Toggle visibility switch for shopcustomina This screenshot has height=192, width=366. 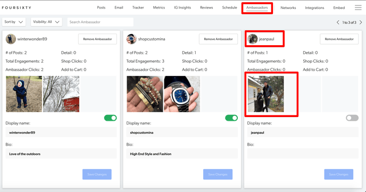pos(231,118)
